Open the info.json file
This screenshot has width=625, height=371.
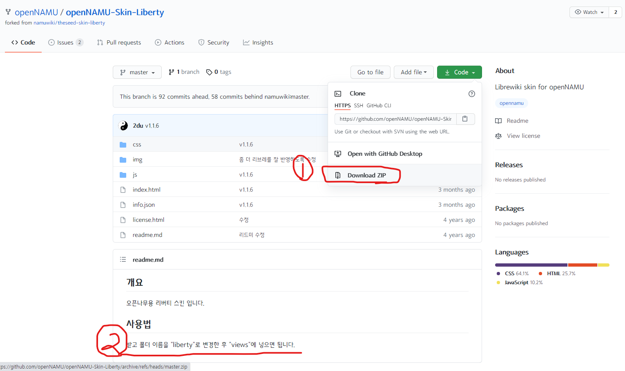pos(143,205)
